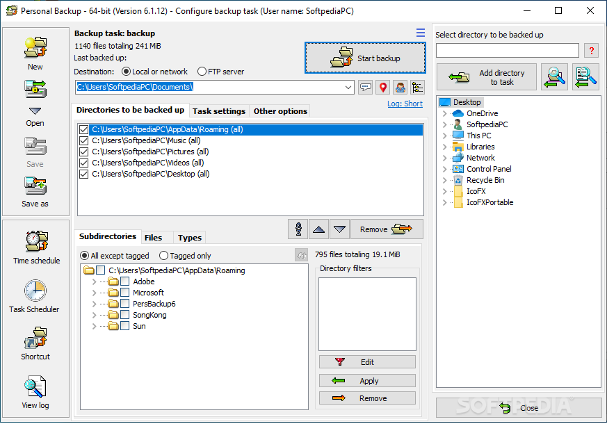The width and height of the screenshot is (607, 424).
Task: Open the Task Scheduler clock icon
Action: [x=35, y=291]
